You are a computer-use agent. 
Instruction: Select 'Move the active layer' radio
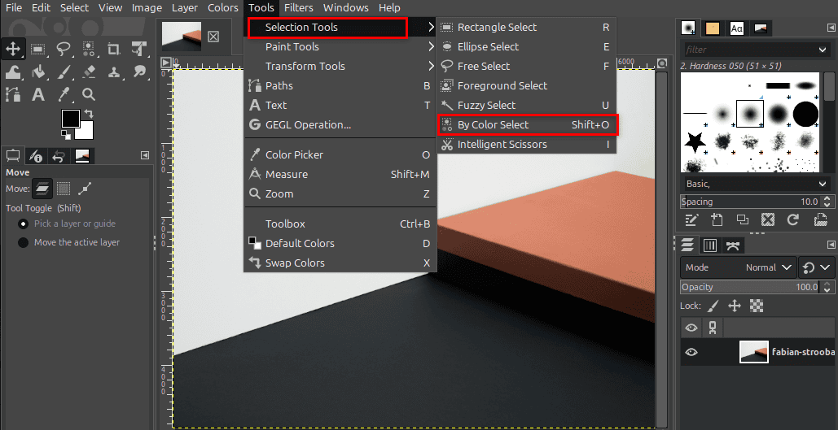tap(23, 243)
